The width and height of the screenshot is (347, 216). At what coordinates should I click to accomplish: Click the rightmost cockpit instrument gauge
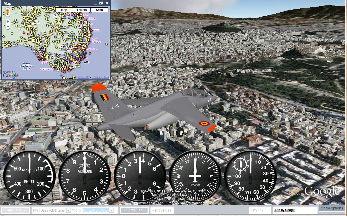[x=250, y=176]
